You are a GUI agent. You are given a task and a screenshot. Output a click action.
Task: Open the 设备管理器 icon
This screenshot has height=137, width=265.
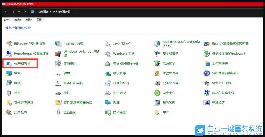(x=157, y=83)
